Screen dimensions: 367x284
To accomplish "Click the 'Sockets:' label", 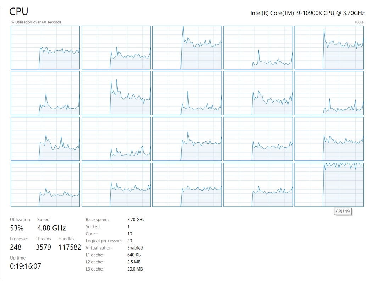I will tap(93, 226).
